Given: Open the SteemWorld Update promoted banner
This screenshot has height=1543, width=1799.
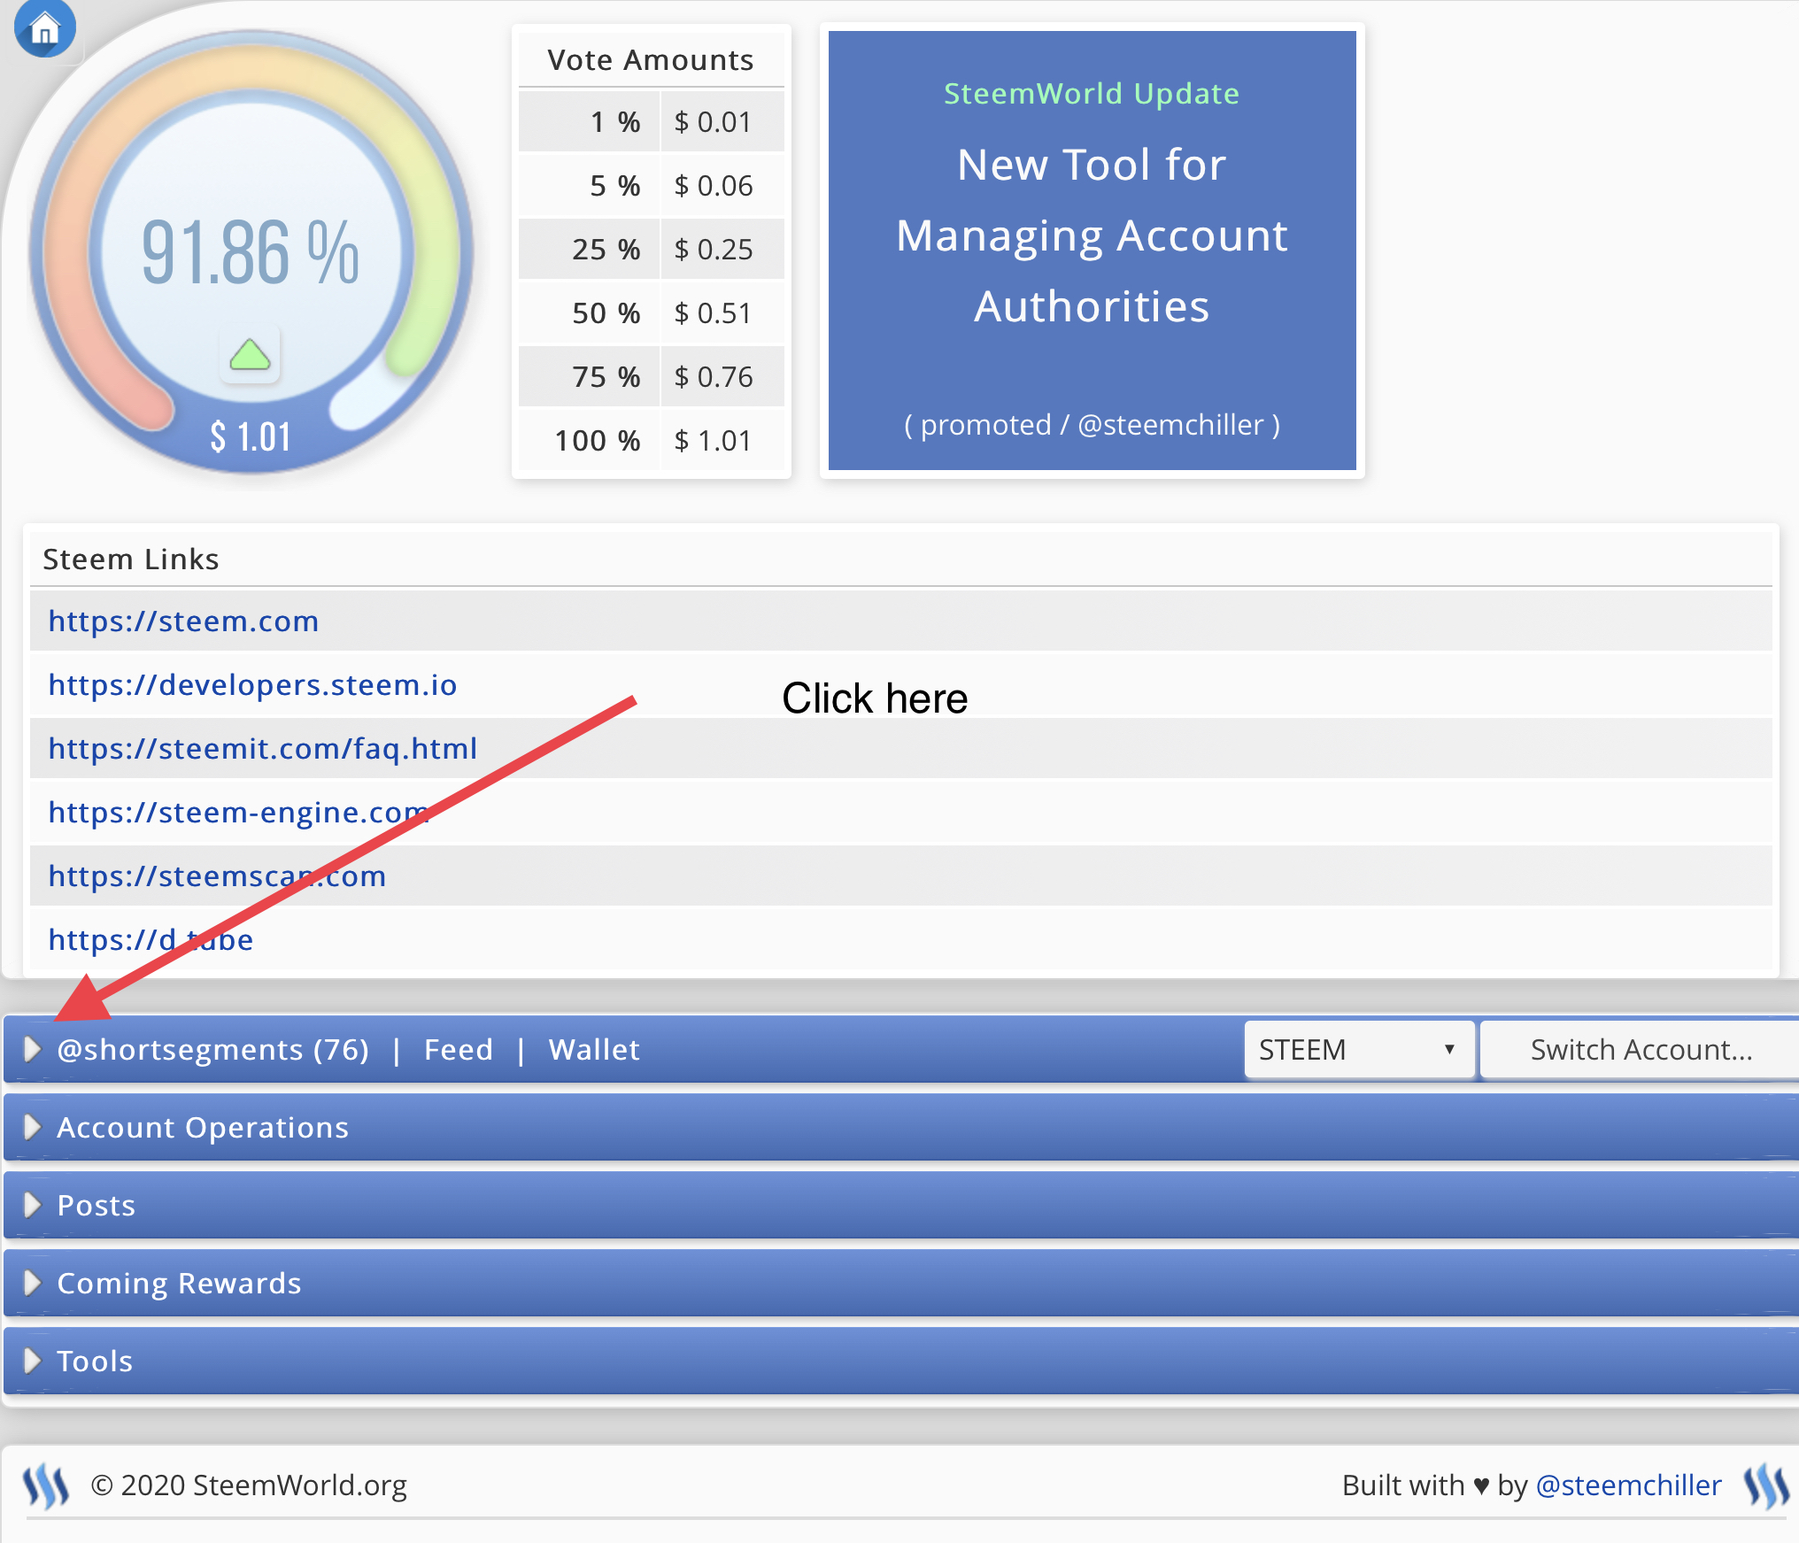Looking at the screenshot, I should (x=1092, y=251).
